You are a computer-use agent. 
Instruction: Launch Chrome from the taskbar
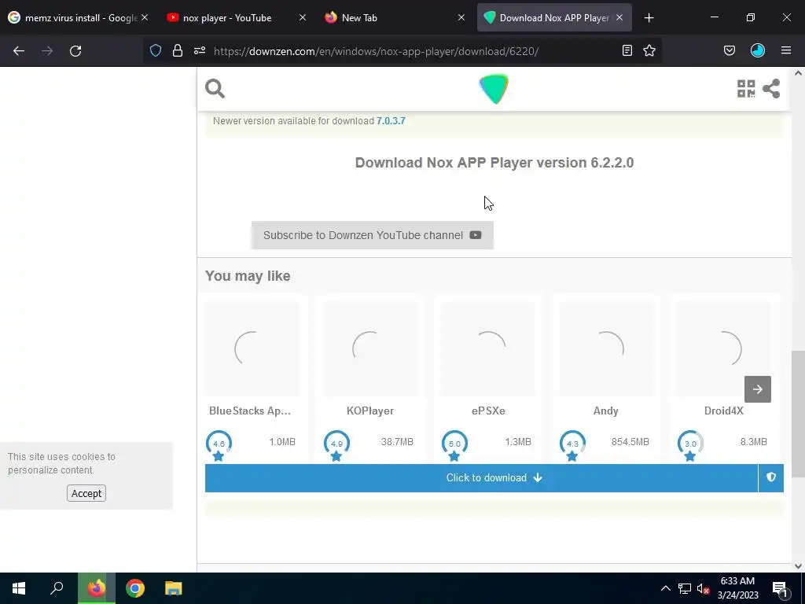(x=135, y=588)
